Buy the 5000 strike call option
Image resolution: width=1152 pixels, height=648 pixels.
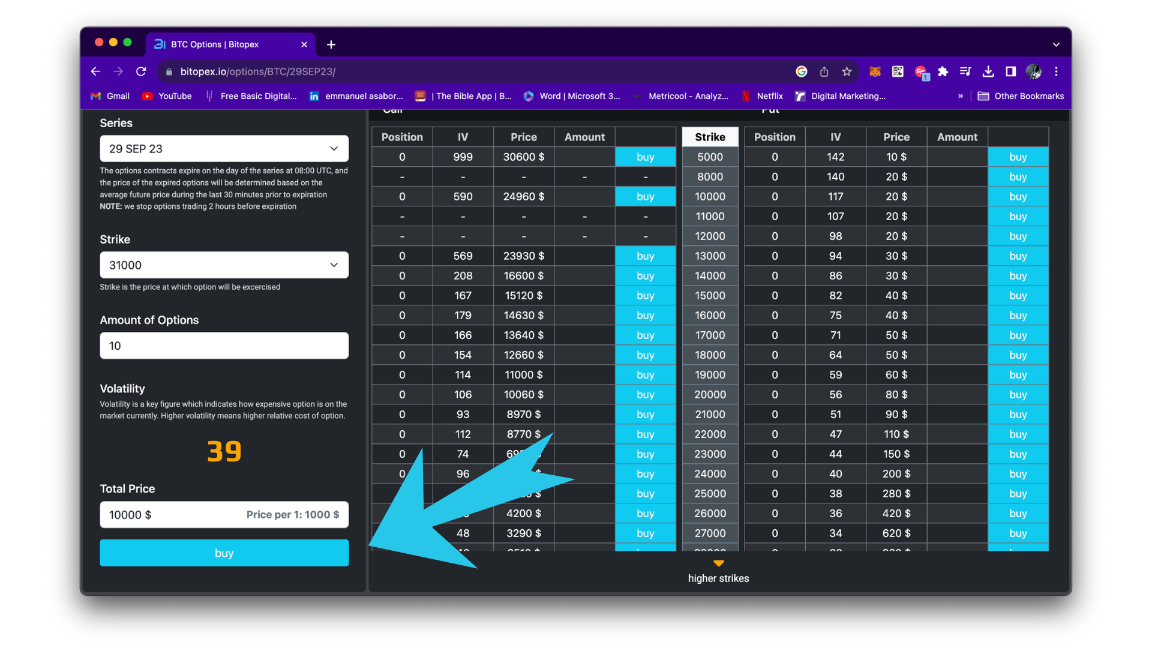point(645,157)
